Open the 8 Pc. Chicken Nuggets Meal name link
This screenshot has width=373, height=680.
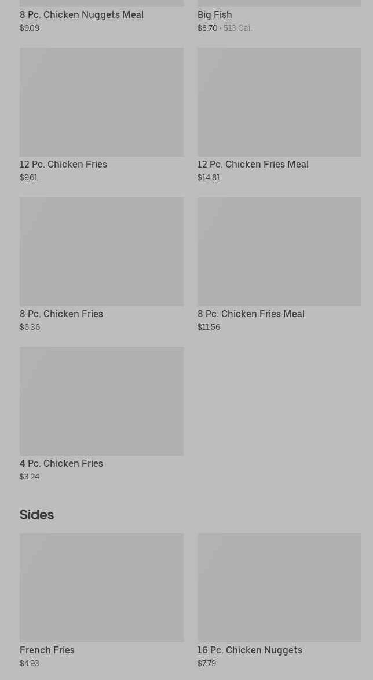pos(82,14)
